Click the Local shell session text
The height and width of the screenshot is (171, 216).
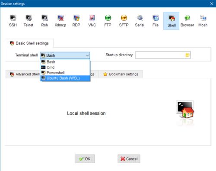(86, 113)
